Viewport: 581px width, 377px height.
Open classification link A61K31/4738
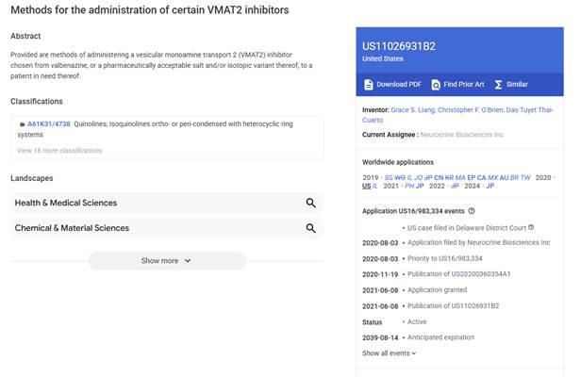(x=49, y=124)
